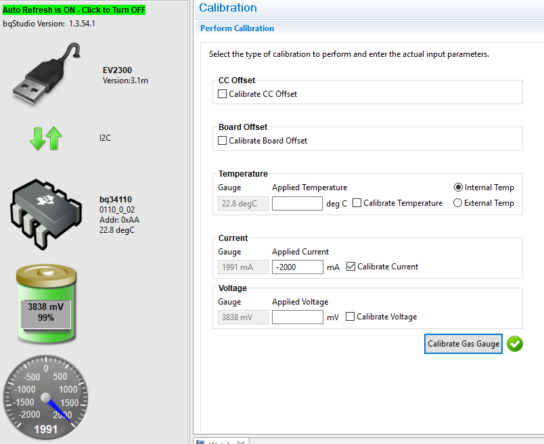Enable the Calibrate Board Offset checkbox
544x444 pixels.
point(223,141)
